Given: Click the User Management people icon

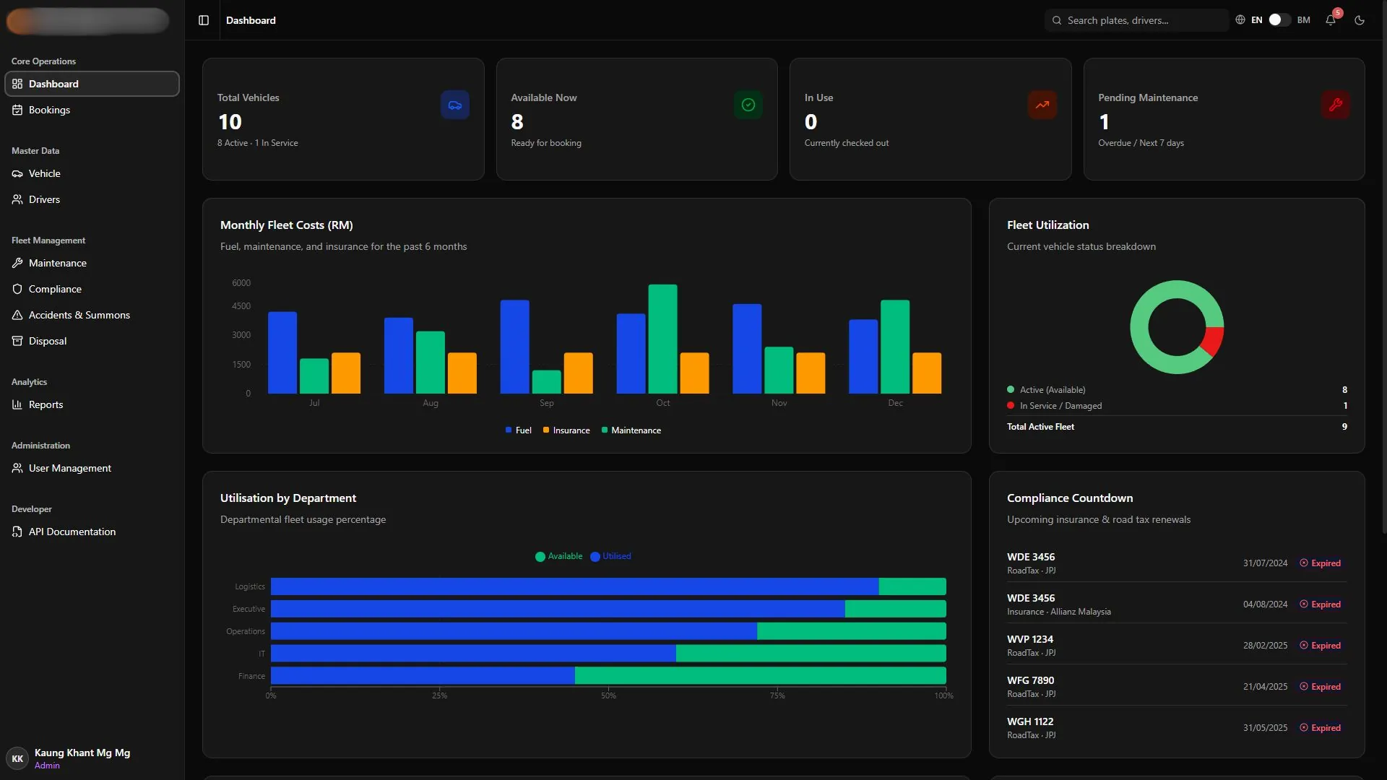Looking at the screenshot, I should (17, 468).
